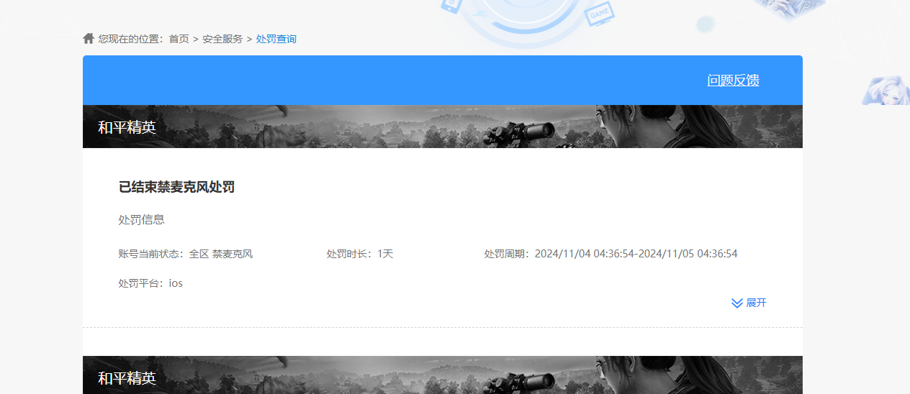Screen dimensions: 910x394
Task: Click the first 和平精英 banner title
Action: point(127,128)
